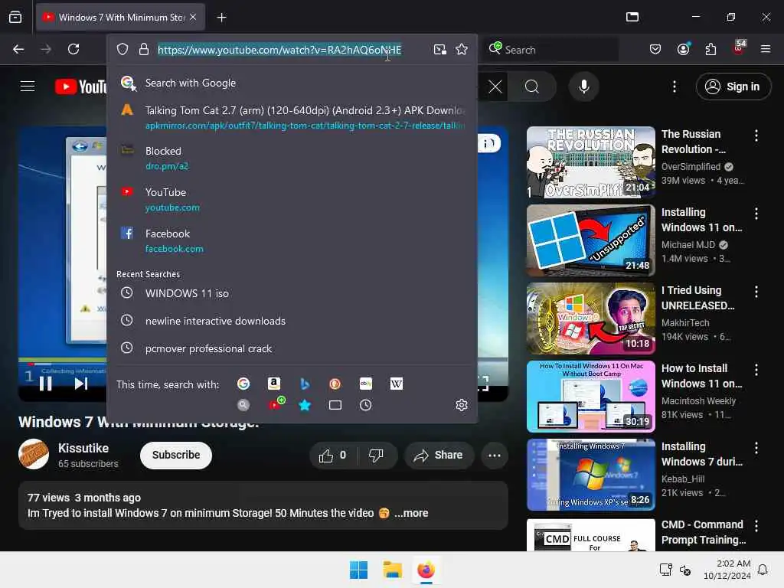Screen dimensions: 784x588
Task: Click the padlock site info icon
Action: pos(143,49)
